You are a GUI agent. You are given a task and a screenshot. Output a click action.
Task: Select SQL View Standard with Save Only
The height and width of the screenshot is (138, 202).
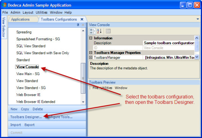pyautogui.click(x=43, y=53)
